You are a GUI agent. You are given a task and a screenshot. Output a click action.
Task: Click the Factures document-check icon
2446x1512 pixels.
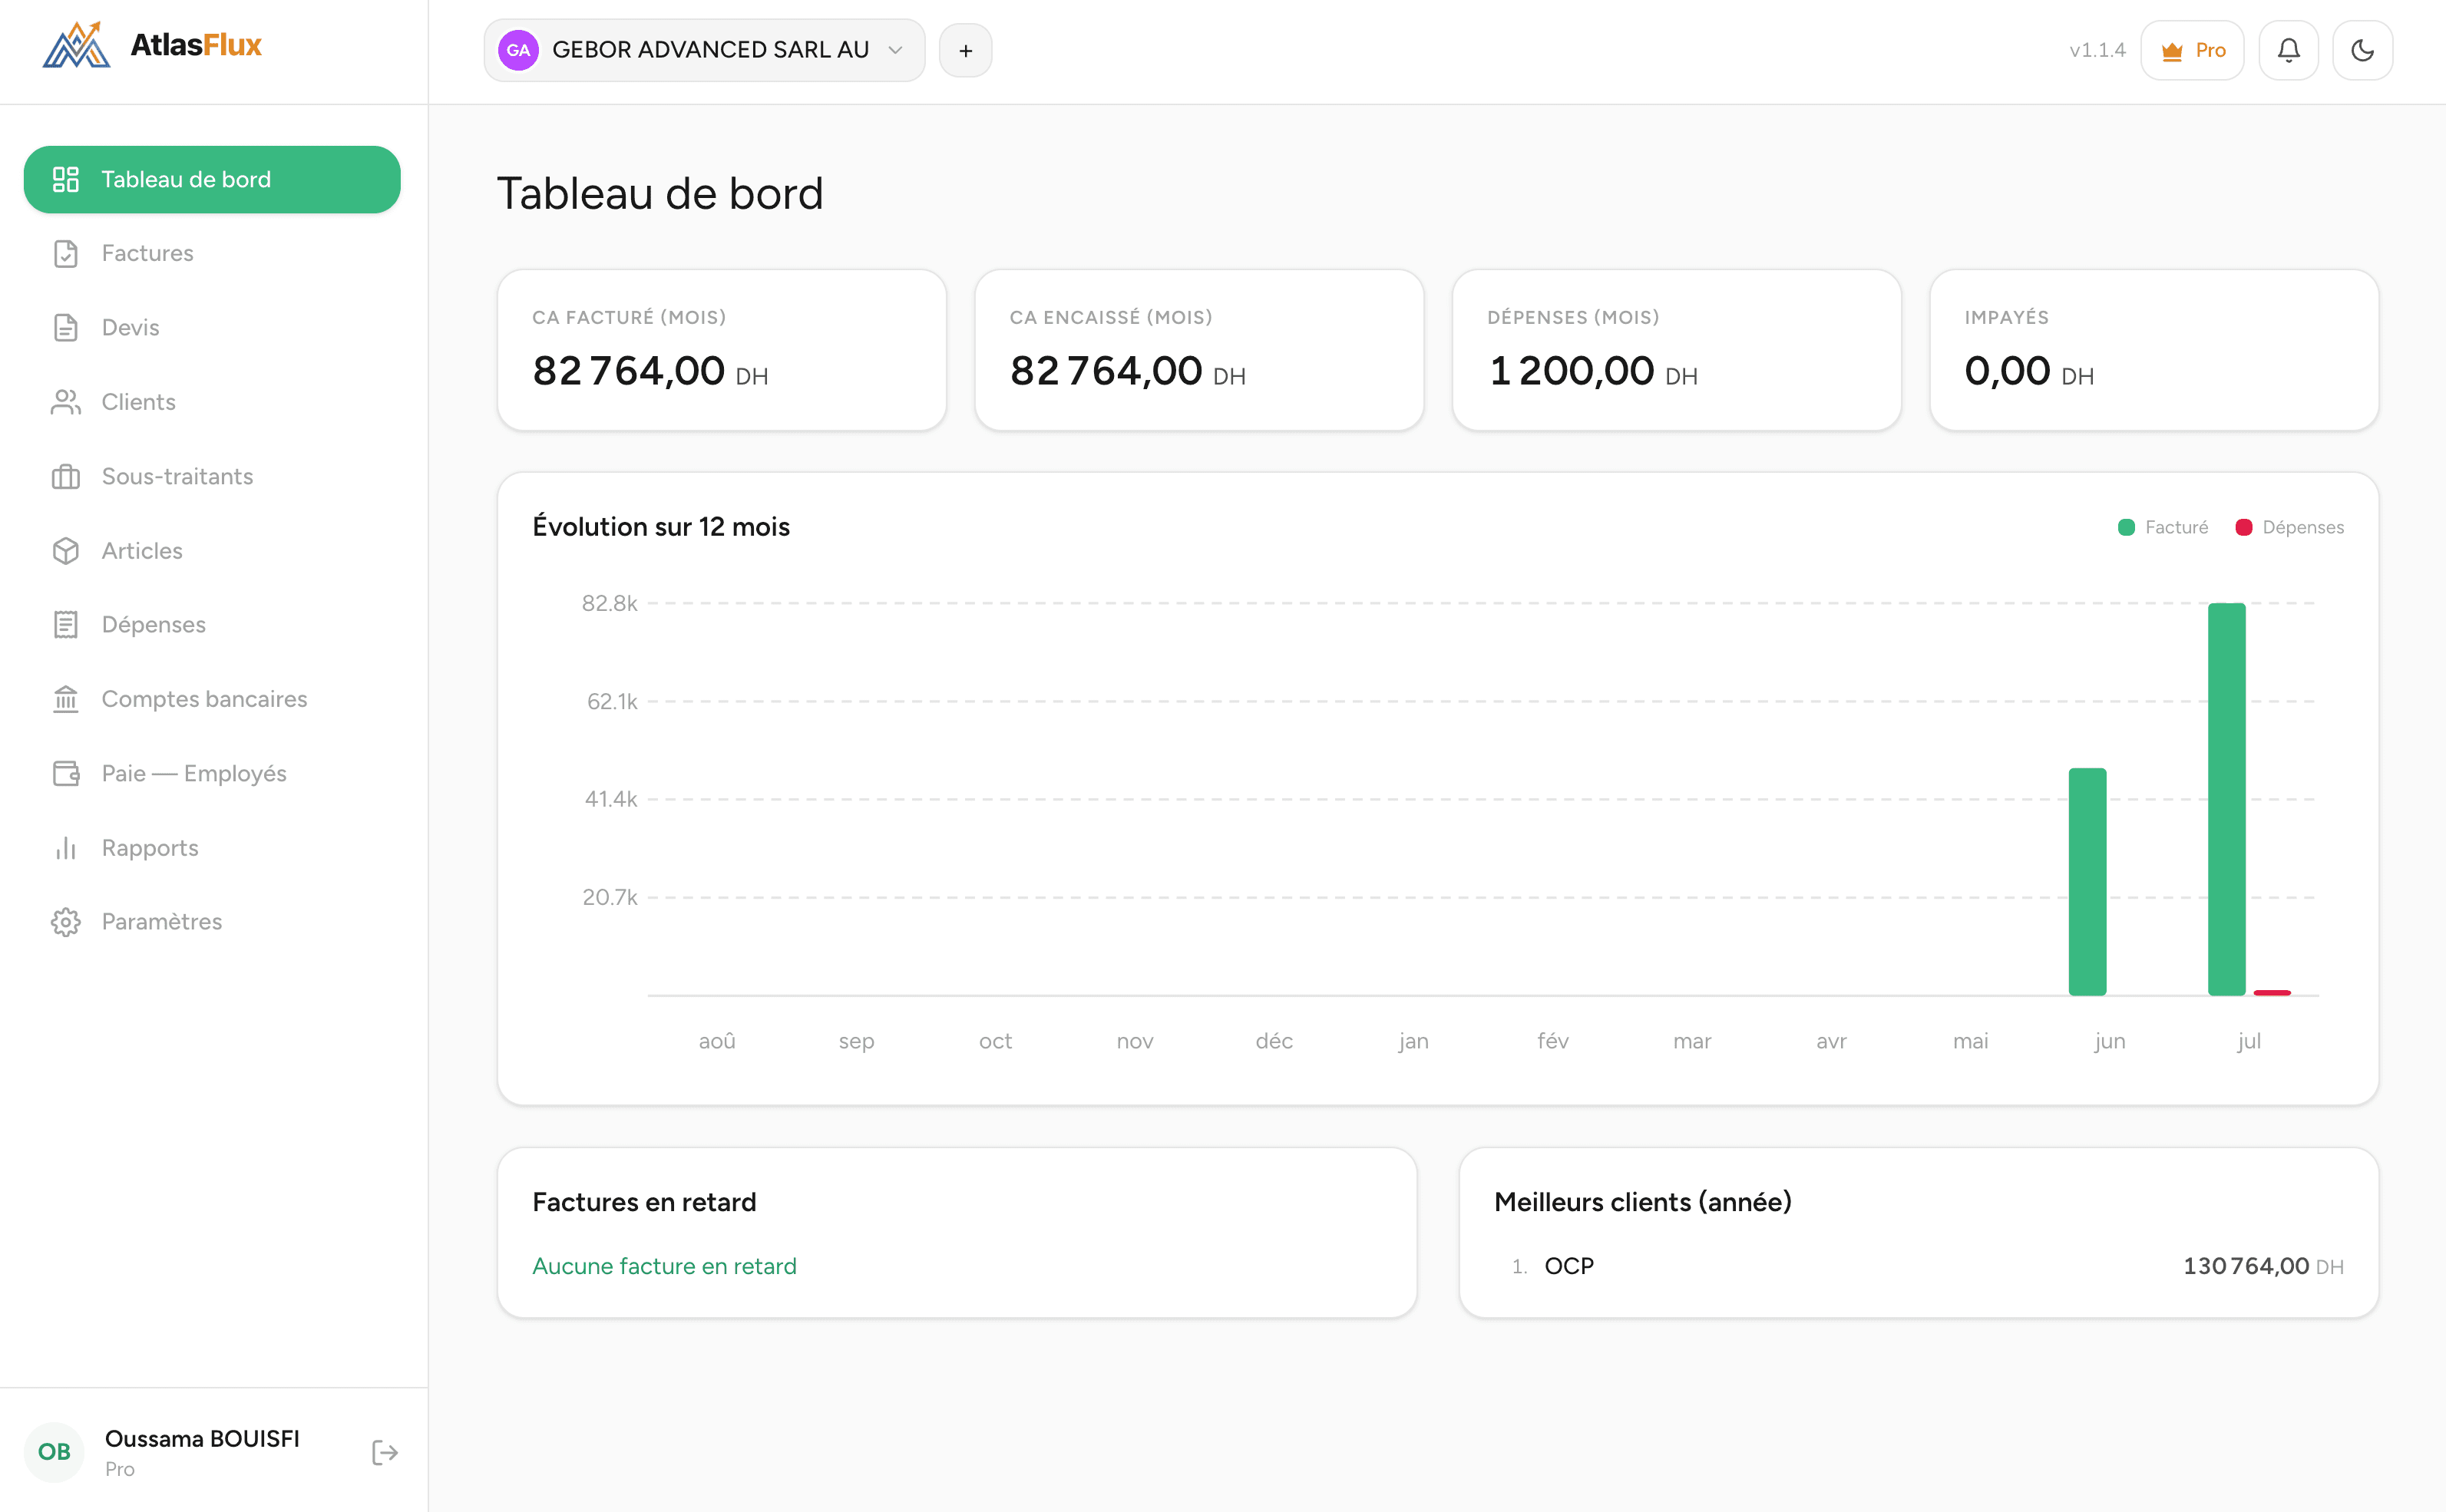click(66, 253)
